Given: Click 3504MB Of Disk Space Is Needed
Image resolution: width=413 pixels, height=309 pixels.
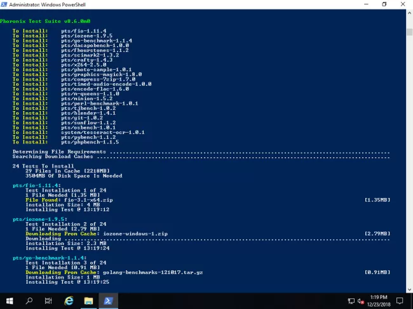Looking at the screenshot, I should click(74, 176).
